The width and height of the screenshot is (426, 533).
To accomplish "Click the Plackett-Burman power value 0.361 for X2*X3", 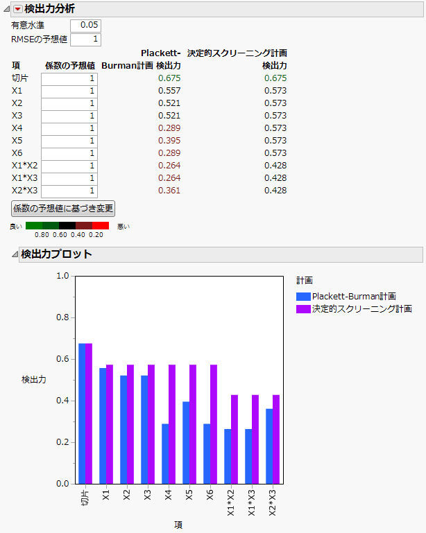I will 169,191.
